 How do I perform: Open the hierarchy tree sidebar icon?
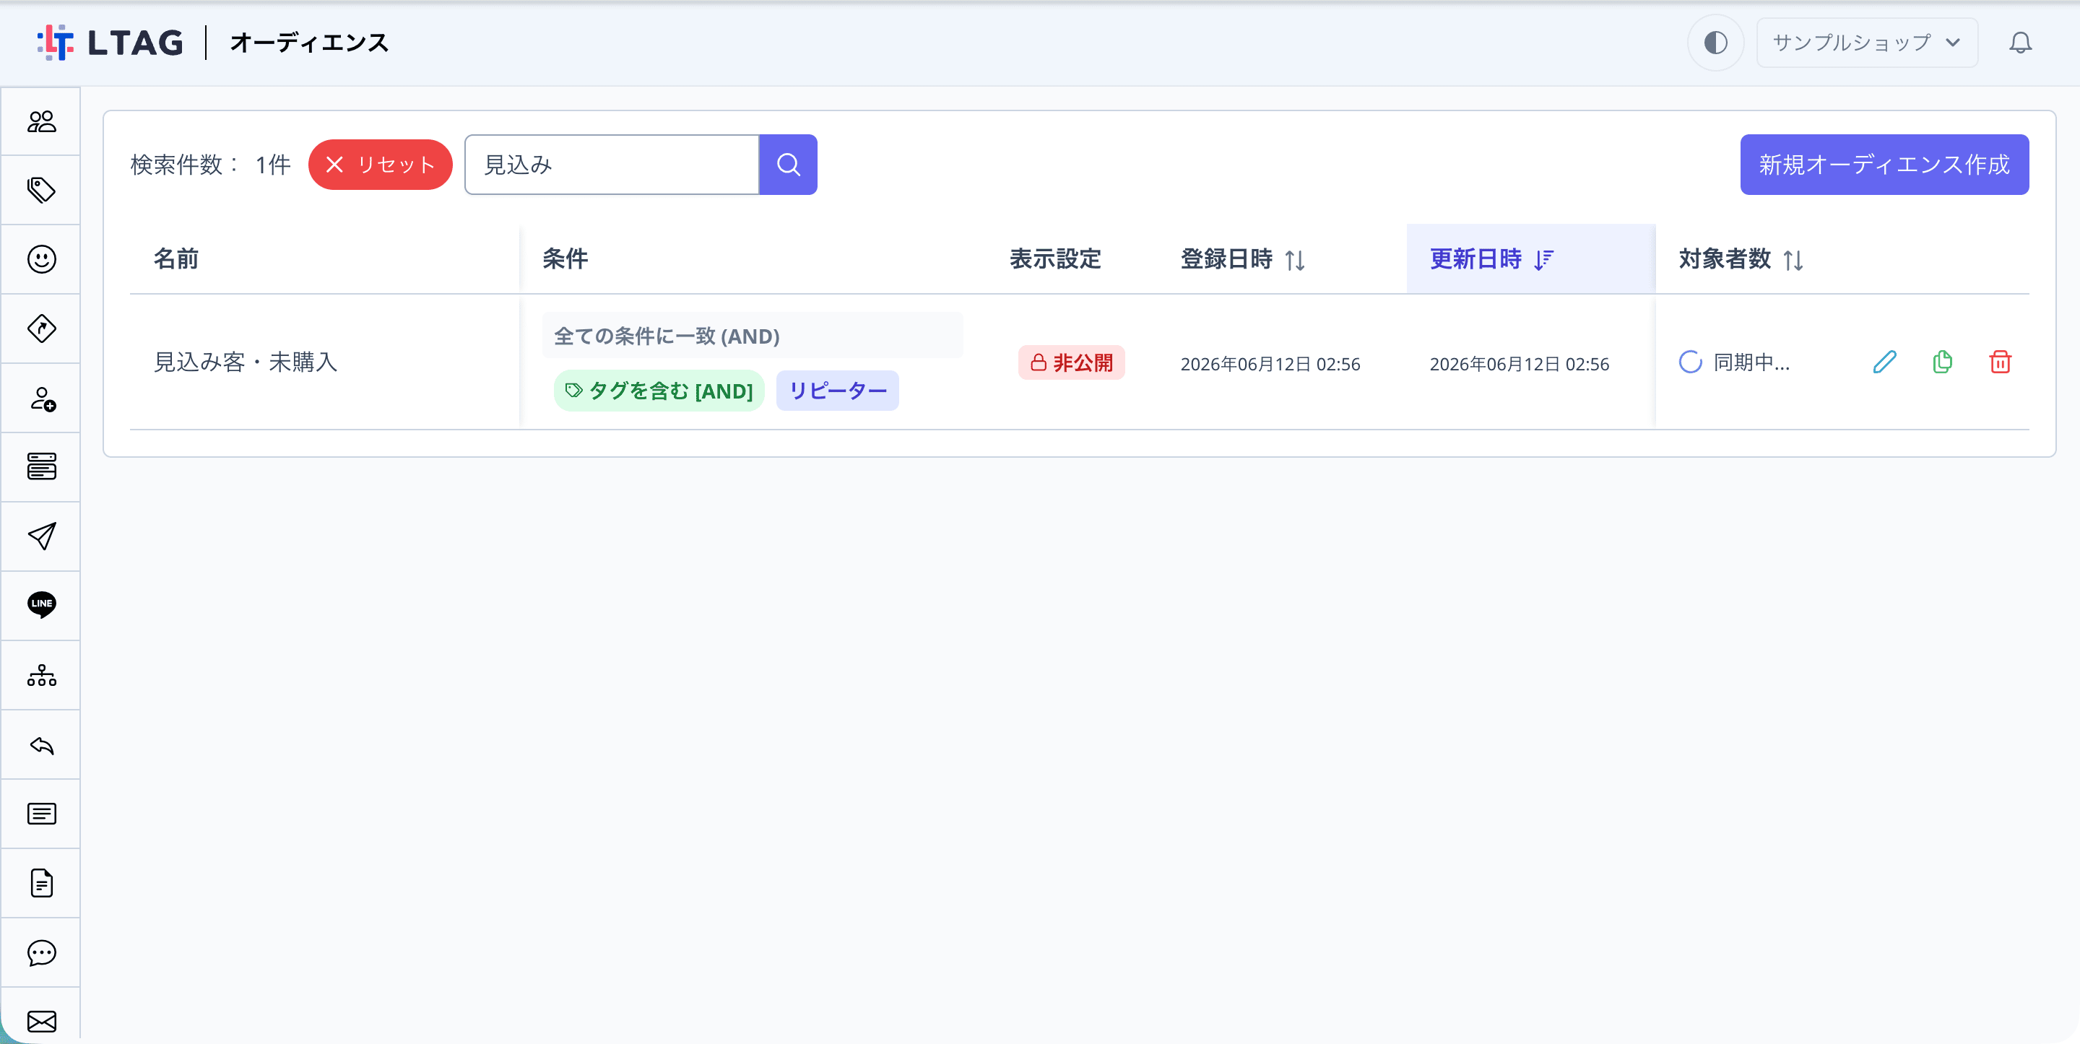(x=41, y=675)
